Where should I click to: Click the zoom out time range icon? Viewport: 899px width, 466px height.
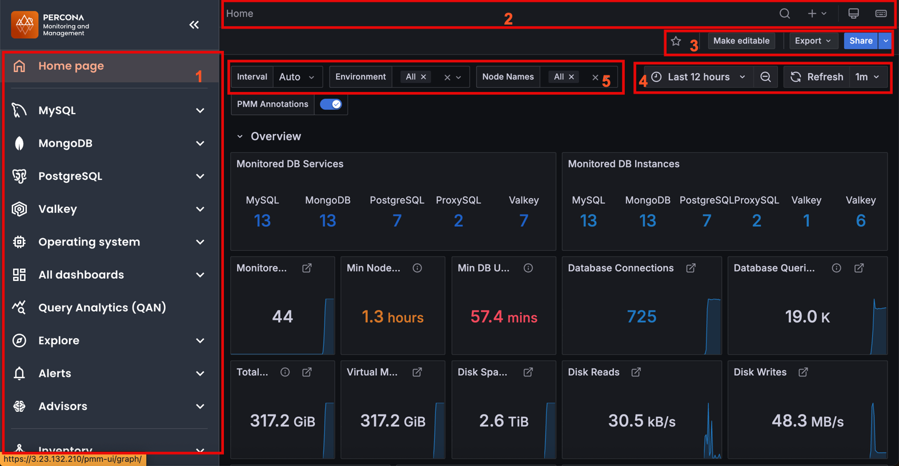765,77
